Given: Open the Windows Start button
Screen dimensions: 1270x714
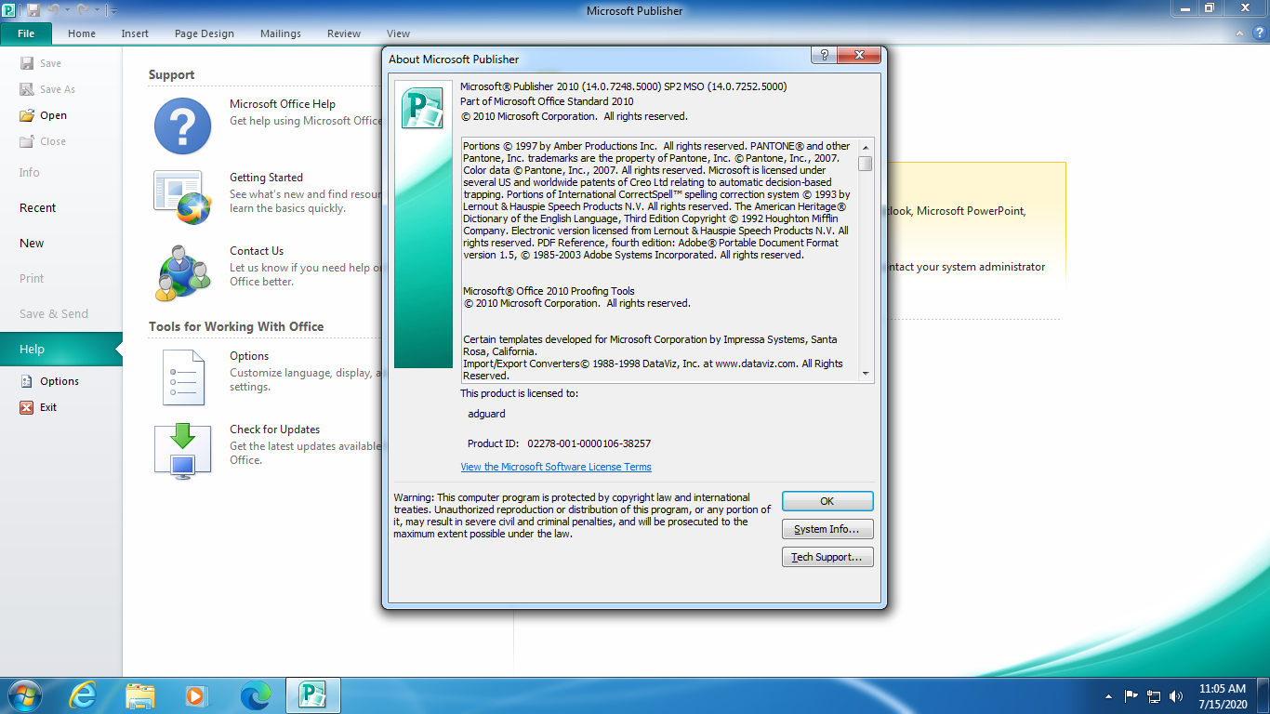Looking at the screenshot, I should pos(23,695).
